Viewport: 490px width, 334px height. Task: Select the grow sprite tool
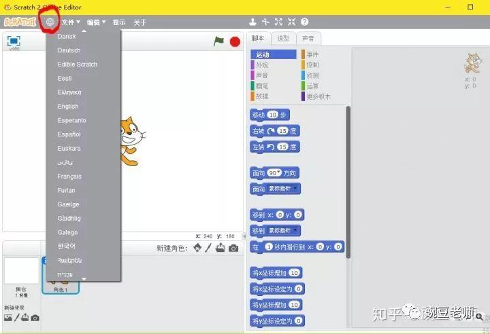point(278,22)
